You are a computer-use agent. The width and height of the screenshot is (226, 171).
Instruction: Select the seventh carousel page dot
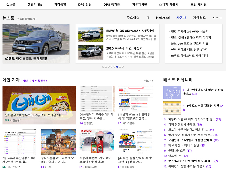tap(120, 67)
